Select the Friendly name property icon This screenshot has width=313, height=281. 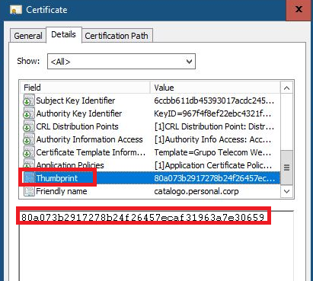point(29,191)
